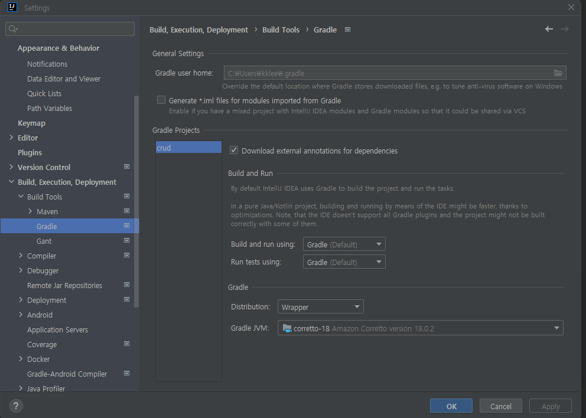This screenshot has width=586, height=418.
Task: Click Build Tools breadcrumb
Action: pyautogui.click(x=281, y=30)
